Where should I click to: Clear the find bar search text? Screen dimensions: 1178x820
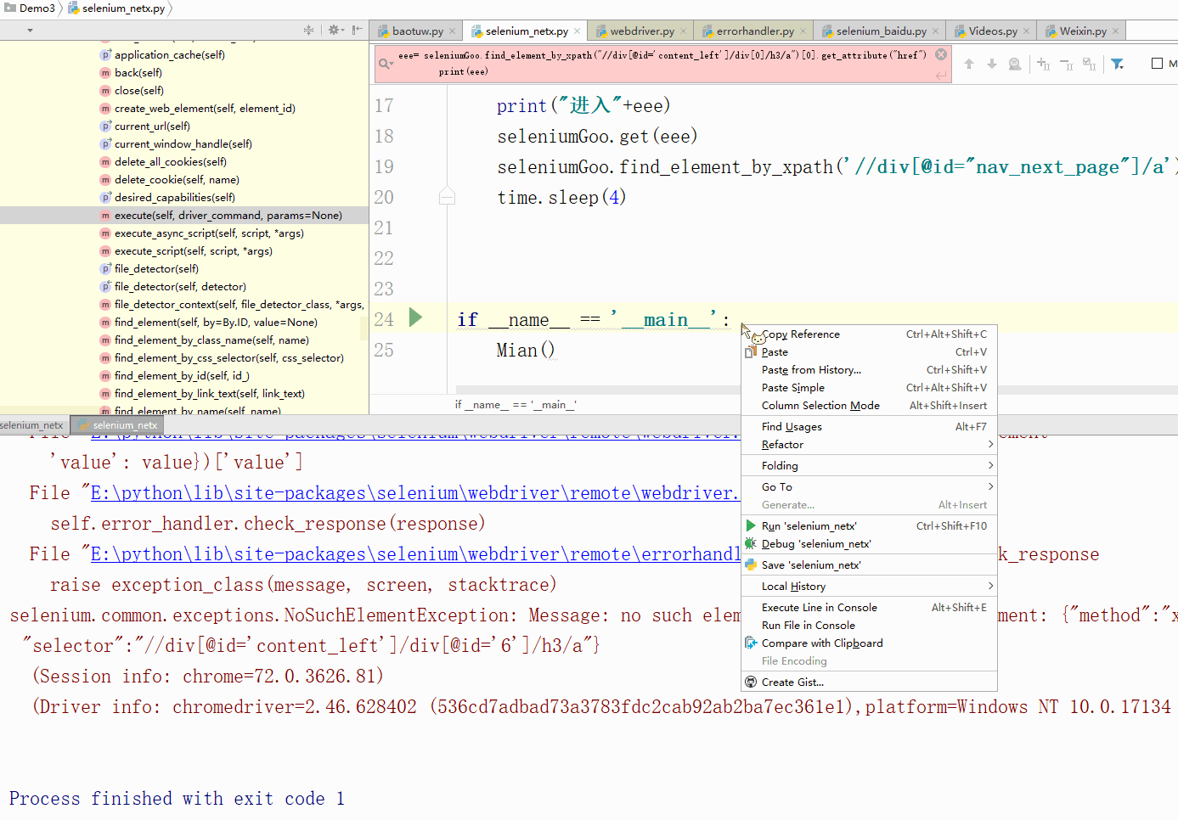[x=941, y=54]
